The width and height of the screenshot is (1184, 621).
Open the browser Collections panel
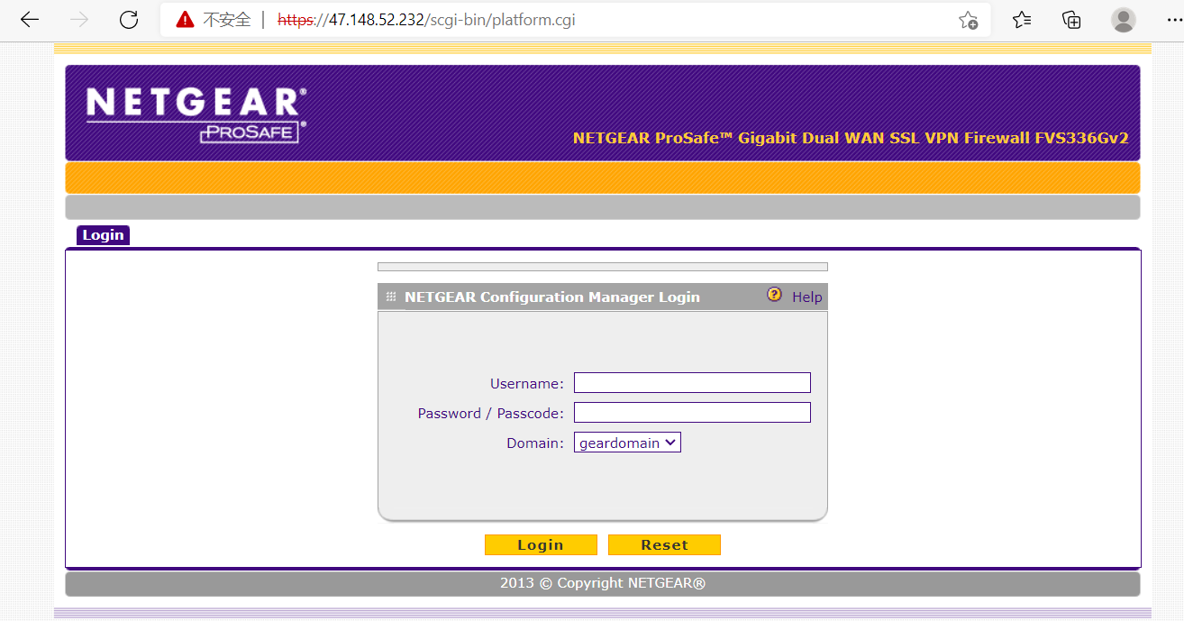pos(1071,20)
